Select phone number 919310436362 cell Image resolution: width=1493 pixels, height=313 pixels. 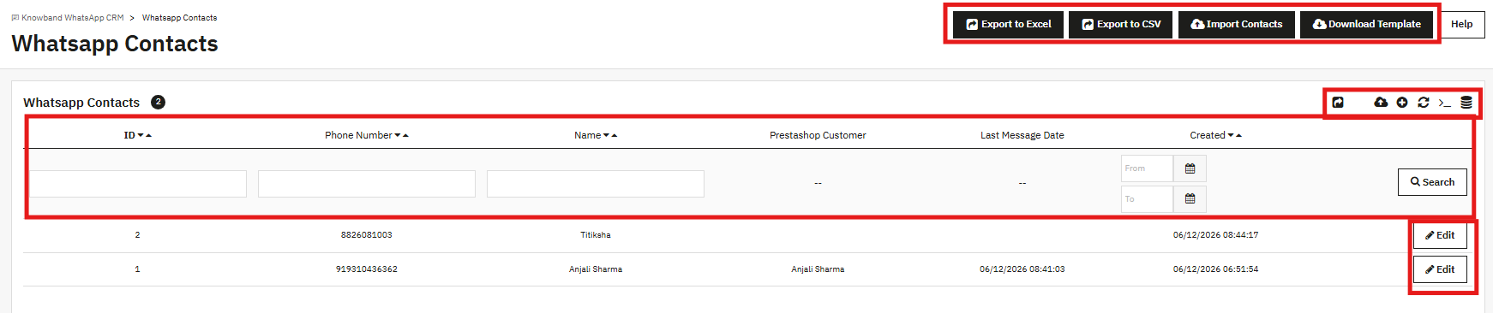click(x=367, y=269)
